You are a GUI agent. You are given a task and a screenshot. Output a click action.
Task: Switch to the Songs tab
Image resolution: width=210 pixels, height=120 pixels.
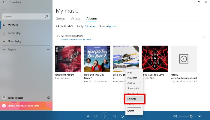[x=61, y=19]
